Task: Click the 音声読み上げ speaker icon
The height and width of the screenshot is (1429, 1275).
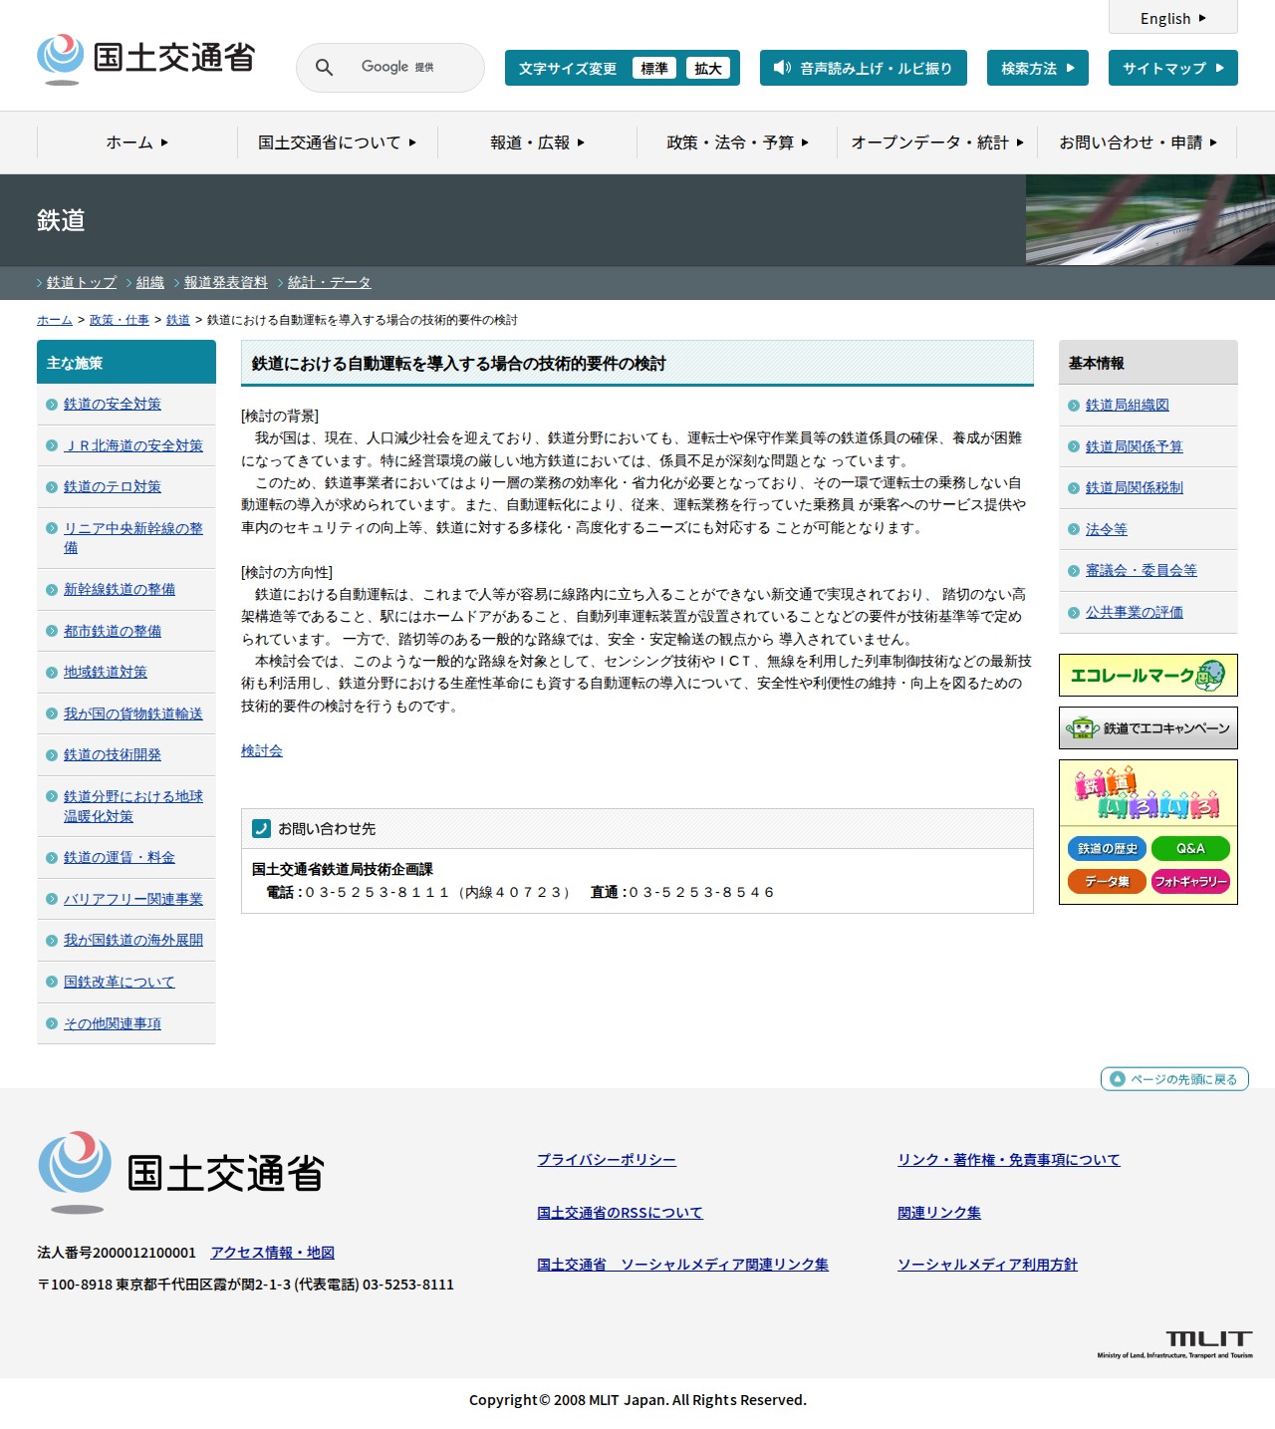Action: click(782, 68)
